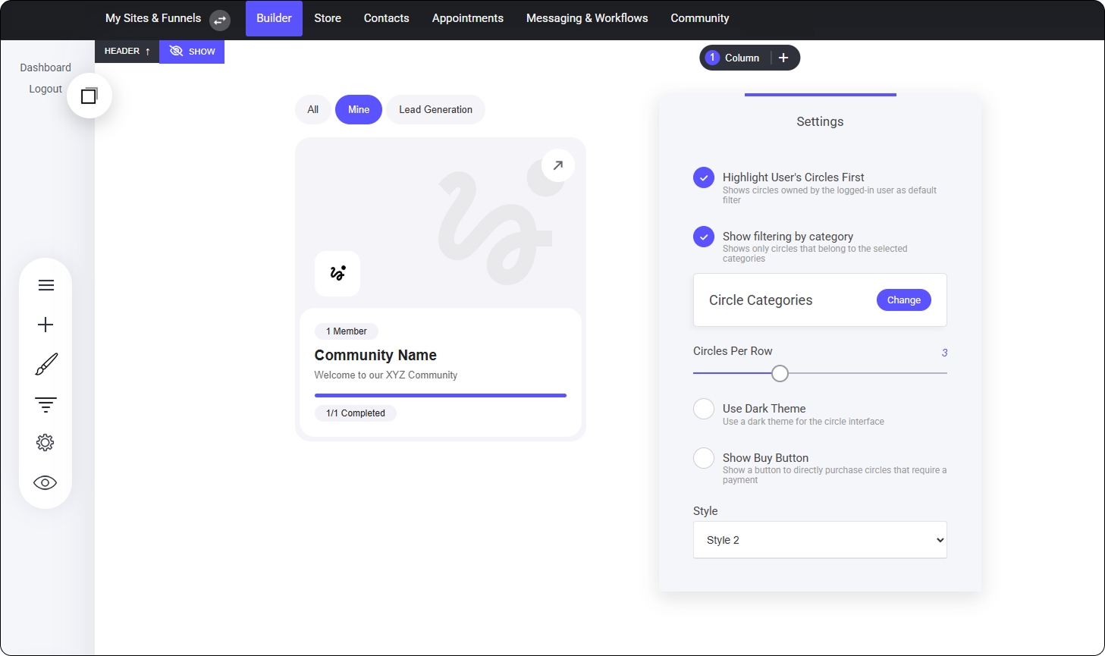Switch to the Store tab

tap(328, 18)
